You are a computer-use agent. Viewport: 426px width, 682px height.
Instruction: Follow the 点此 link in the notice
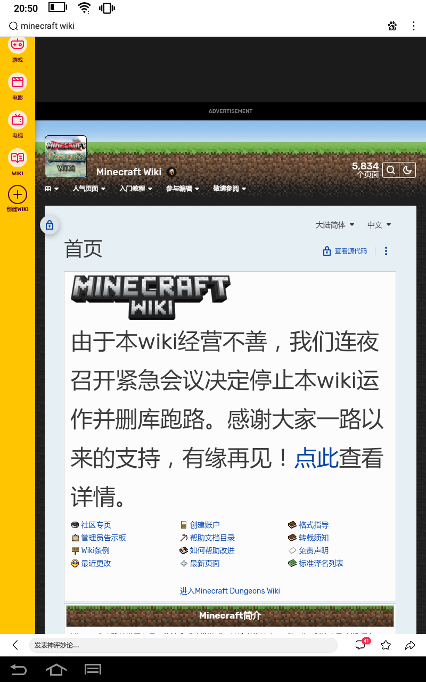tap(317, 458)
